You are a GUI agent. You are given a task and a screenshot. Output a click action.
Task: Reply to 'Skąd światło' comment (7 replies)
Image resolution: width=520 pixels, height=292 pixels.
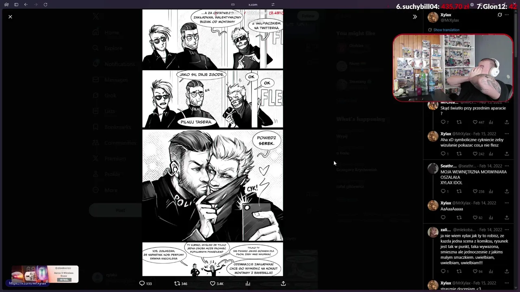[444, 122]
